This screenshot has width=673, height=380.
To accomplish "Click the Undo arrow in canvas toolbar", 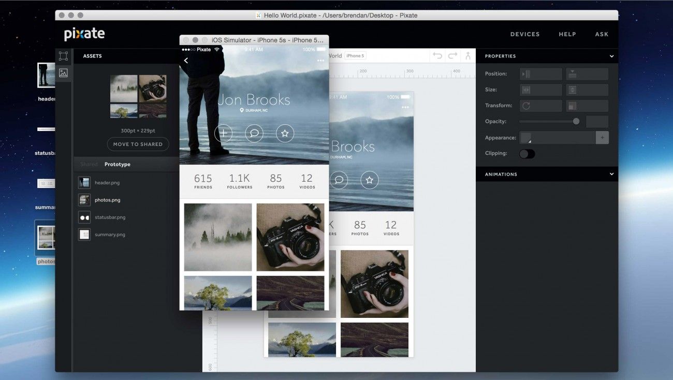I will pyautogui.click(x=437, y=56).
